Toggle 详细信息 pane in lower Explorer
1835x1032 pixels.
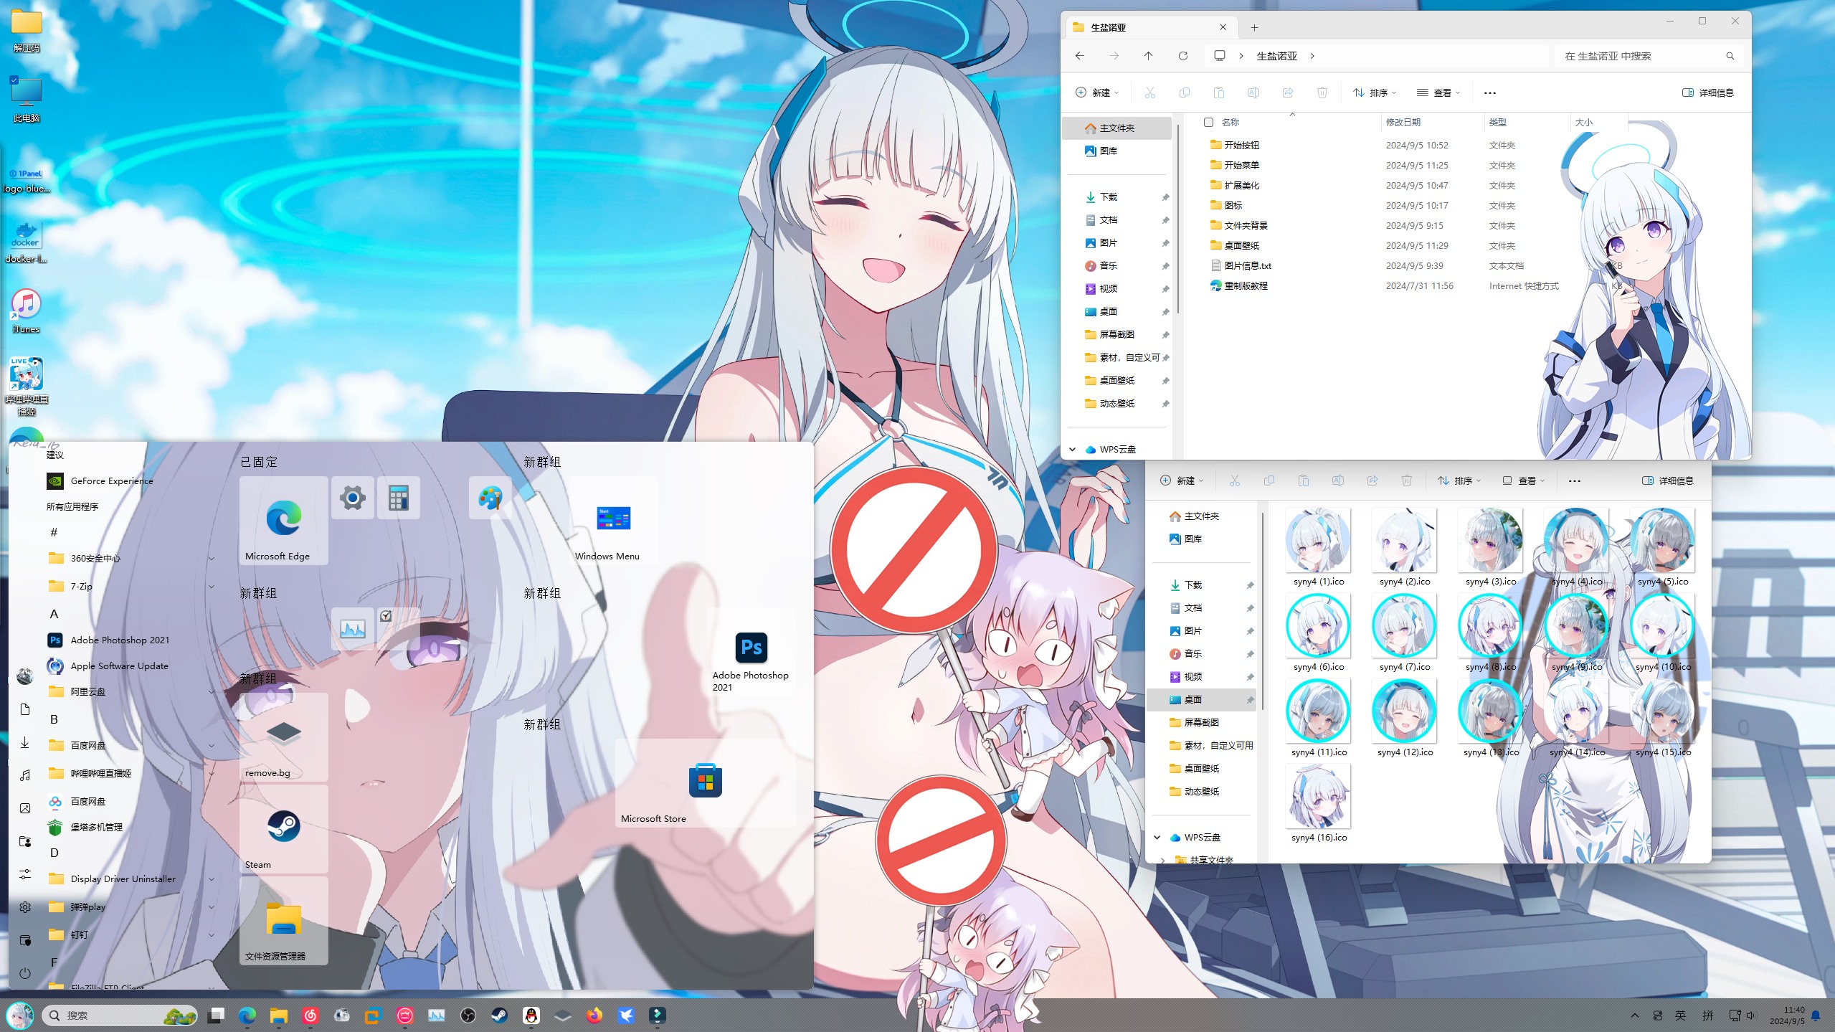click(x=1667, y=481)
